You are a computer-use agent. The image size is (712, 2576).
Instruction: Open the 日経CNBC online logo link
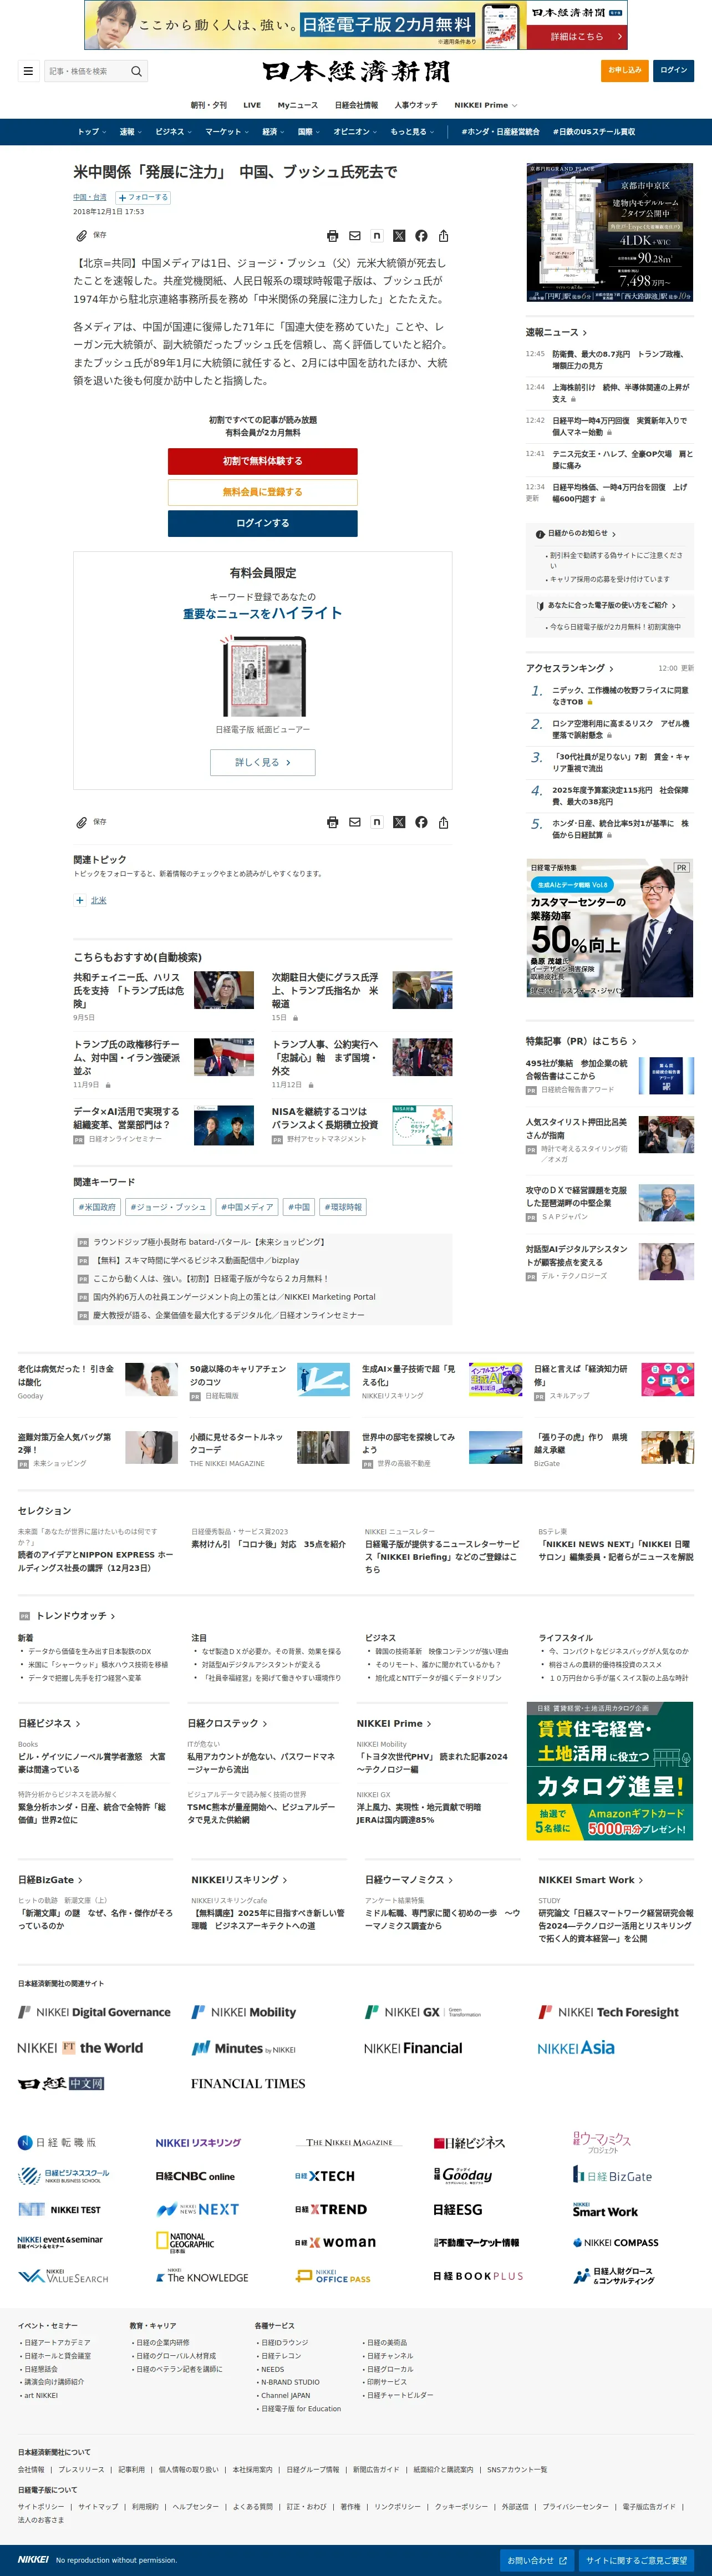195,2176
